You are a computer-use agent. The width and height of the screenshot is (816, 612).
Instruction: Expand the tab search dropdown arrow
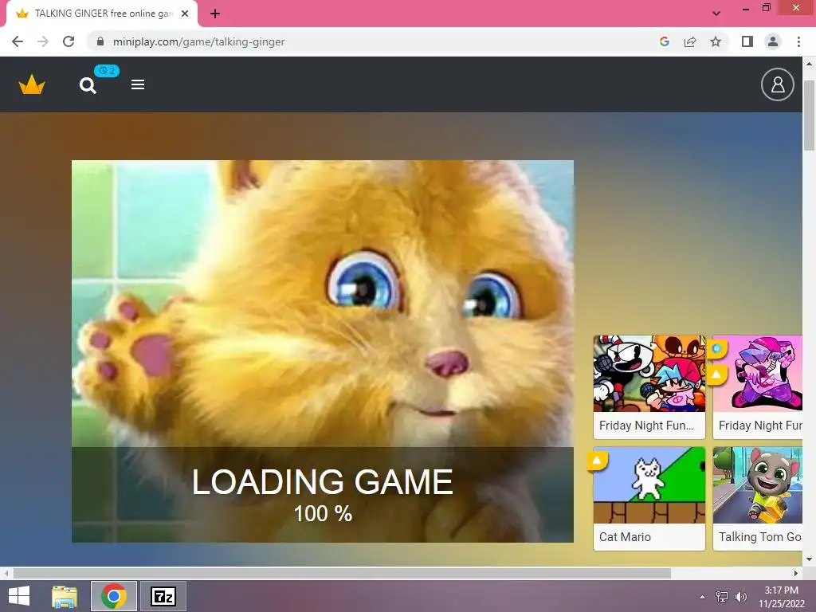[716, 14]
